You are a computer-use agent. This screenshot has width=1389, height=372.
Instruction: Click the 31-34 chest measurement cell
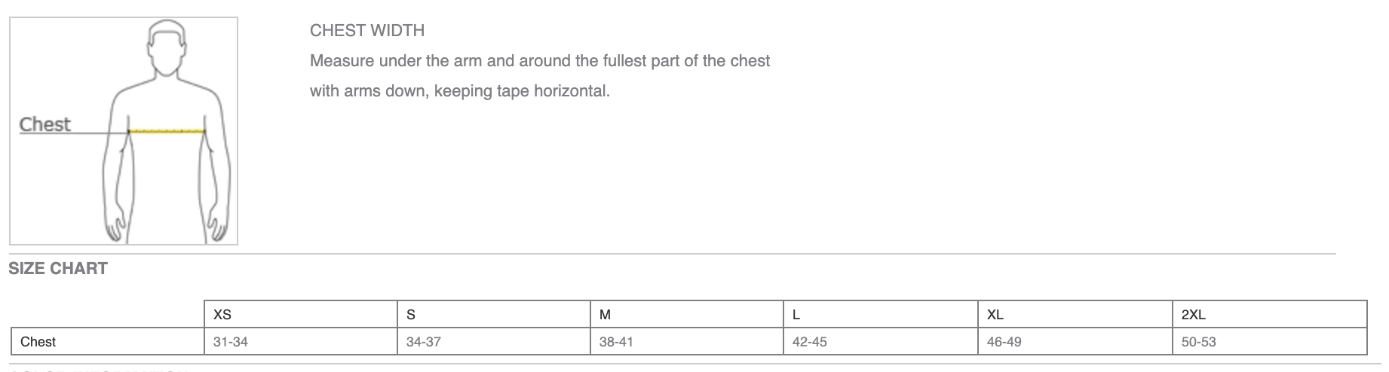(x=301, y=342)
